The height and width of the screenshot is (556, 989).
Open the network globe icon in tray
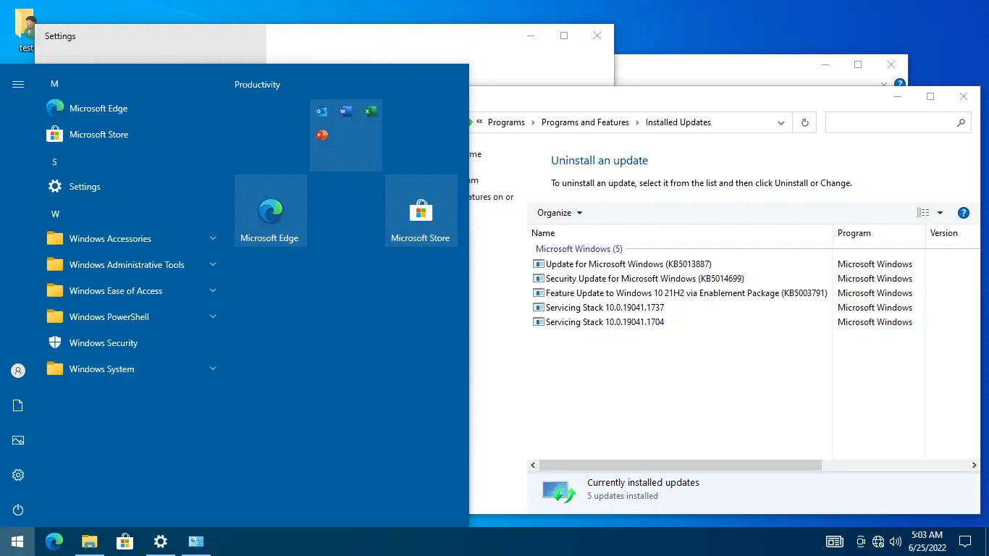click(x=878, y=542)
